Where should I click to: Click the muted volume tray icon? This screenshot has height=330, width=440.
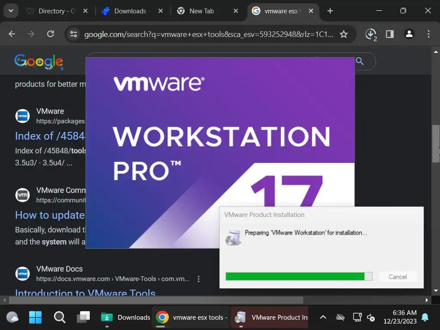pyautogui.click(x=371, y=318)
